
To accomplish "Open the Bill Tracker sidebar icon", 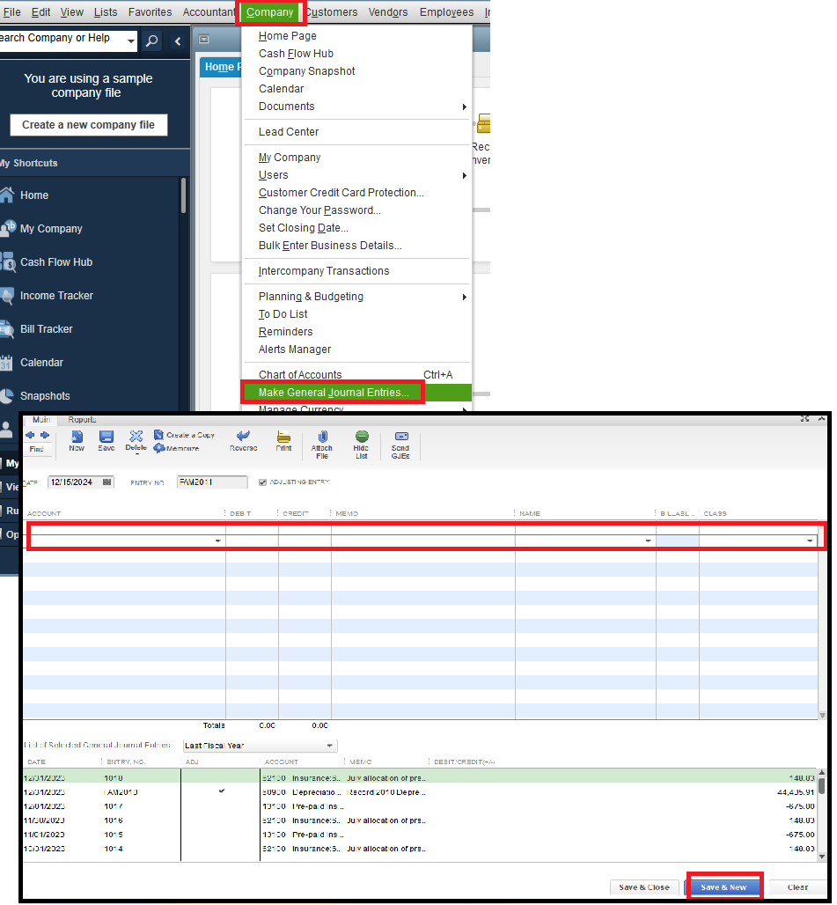I will coord(7,329).
